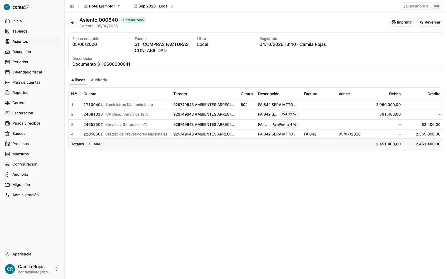
Task: Click the IVA 19 % tag on line 2
Action: tap(289, 114)
